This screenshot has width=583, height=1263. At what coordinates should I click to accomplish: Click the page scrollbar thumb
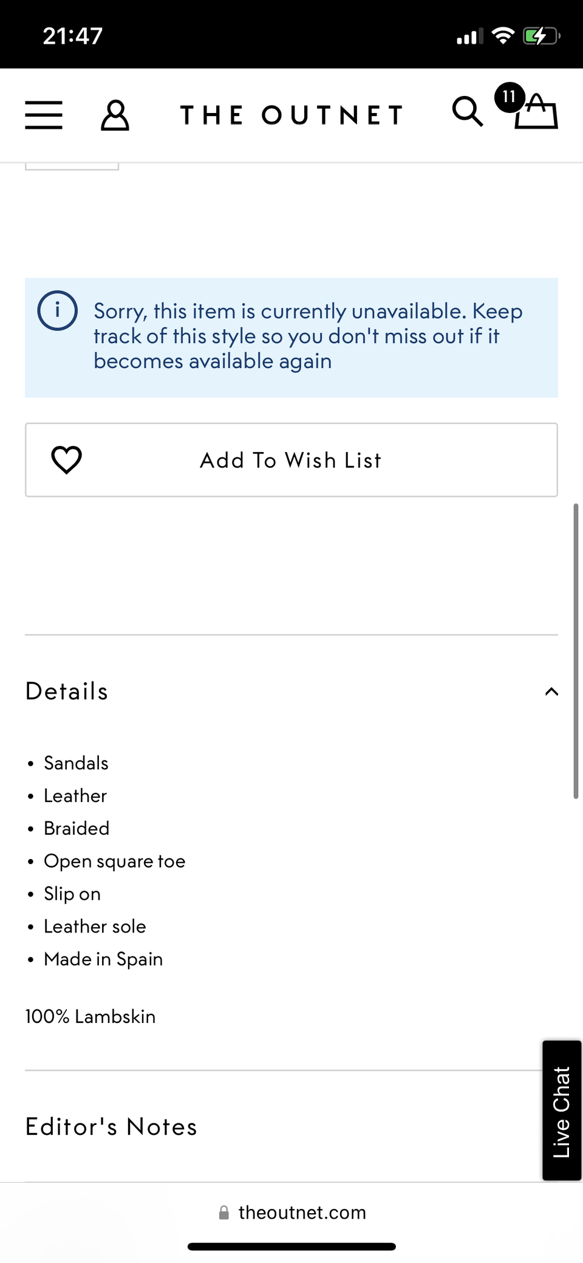576,650
